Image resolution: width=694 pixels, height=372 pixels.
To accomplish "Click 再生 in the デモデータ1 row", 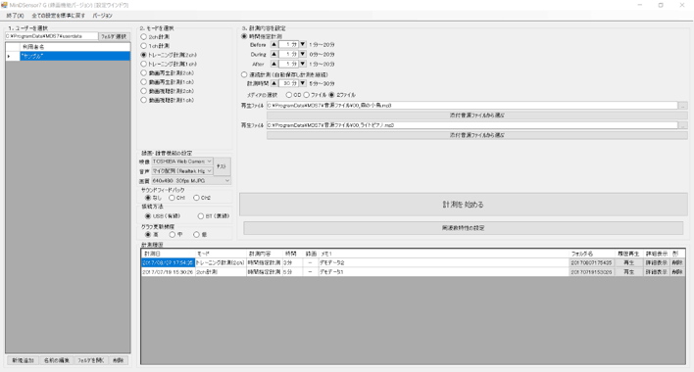I will click(x=628, y=272).
